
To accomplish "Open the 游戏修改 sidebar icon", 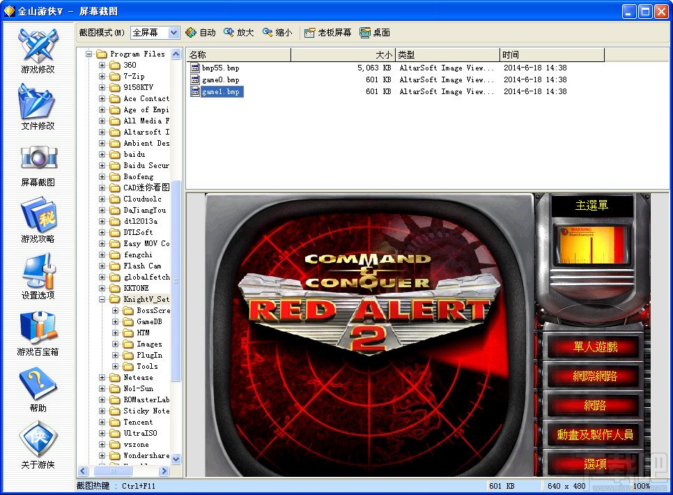I will pyautogui.click(x=38, y=47).
